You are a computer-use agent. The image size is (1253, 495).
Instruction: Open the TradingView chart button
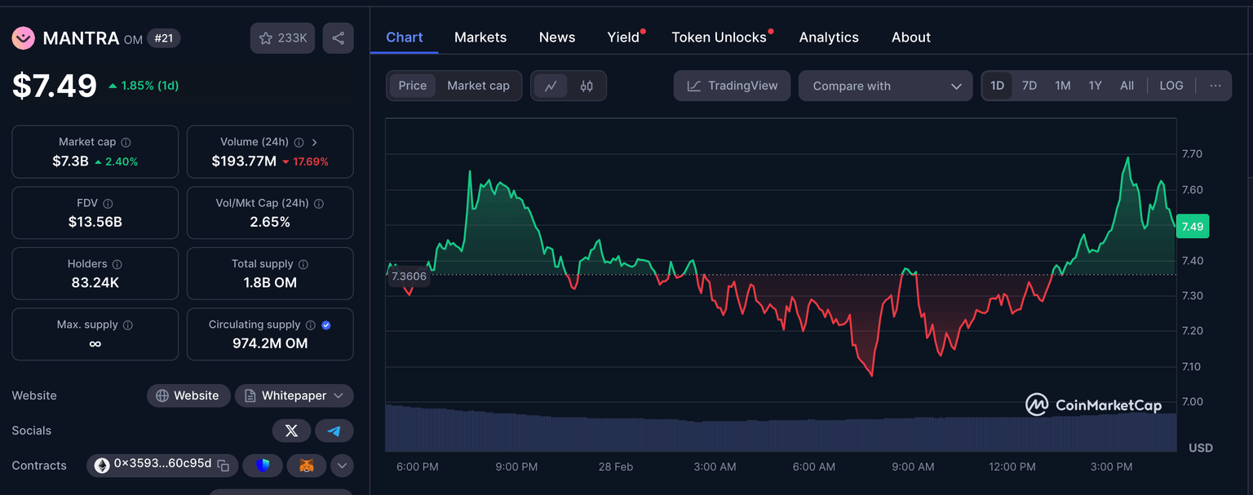click(x=732, y=86)
